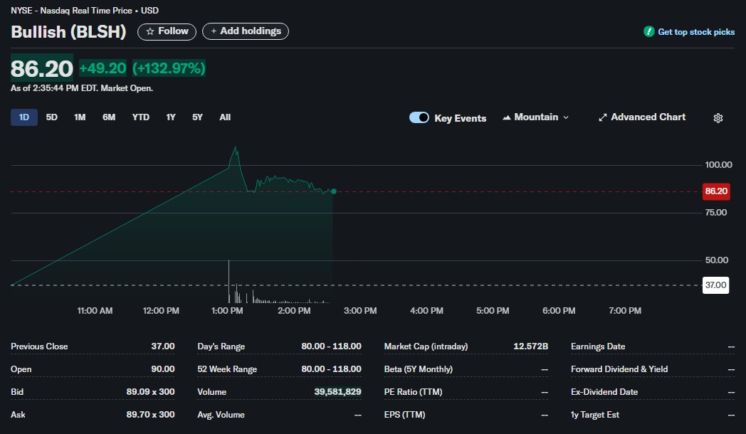The image size is (746, 434).
Task: Switch to the 1M range tab
Action: pyautogui.click(x=80, y=117)
